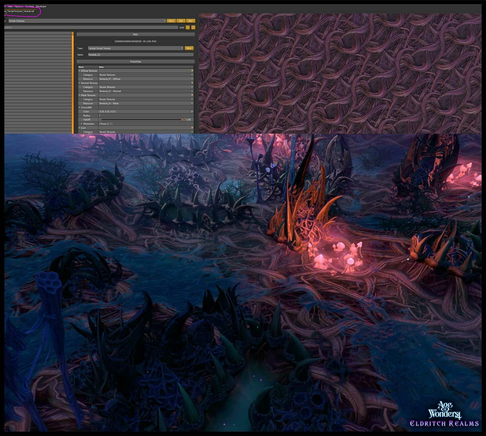This screenshot has height=436, width=486.
Task: Click the previous search result arrow button
Action: pyautogui.click(x=188, y=28)
